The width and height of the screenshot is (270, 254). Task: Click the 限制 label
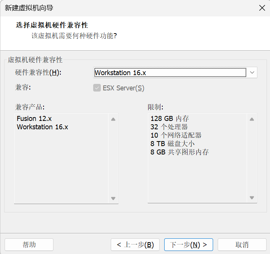coord(155,107)
